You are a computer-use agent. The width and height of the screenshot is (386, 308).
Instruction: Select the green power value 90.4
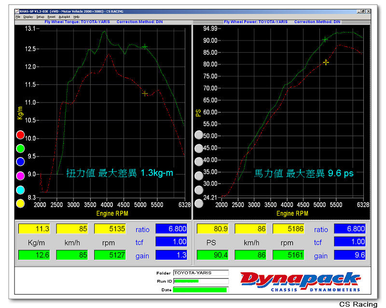click(x=213, y=255)
